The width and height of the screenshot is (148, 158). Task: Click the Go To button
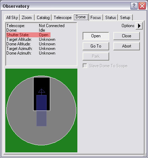click(x=96, y=46)
